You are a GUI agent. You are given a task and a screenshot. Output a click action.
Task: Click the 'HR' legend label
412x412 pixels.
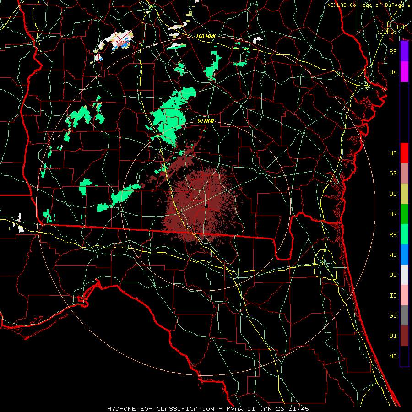point(393,214)
